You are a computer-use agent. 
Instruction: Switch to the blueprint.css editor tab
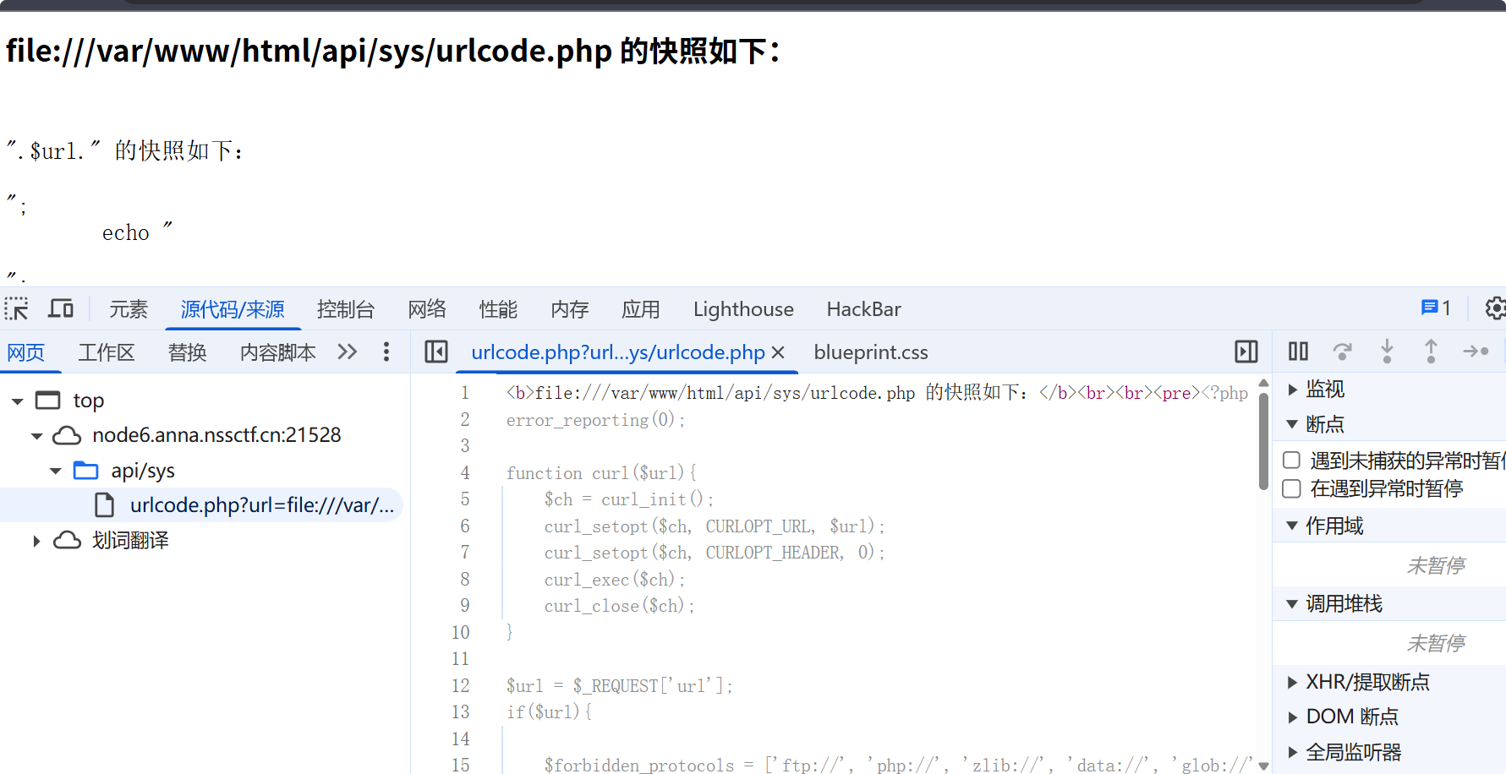tap(871, 352)
